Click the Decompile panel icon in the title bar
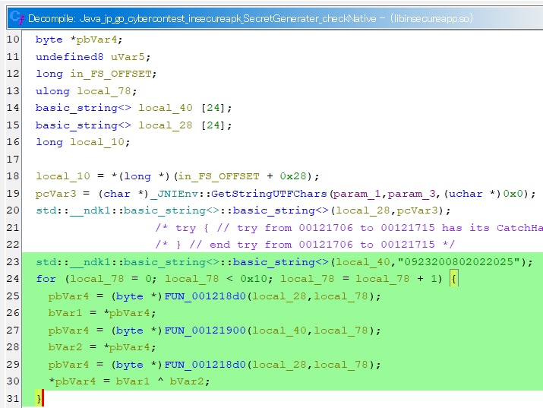 point(17,17)
